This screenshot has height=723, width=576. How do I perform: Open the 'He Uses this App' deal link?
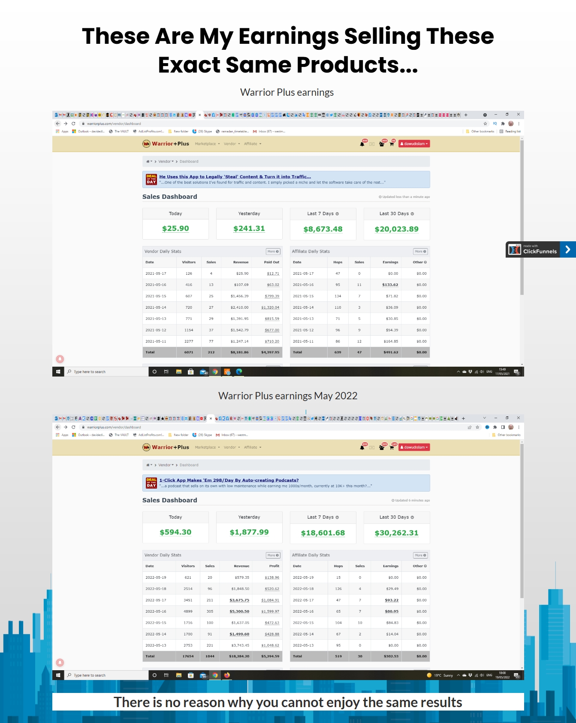click(x=235, y=176)
